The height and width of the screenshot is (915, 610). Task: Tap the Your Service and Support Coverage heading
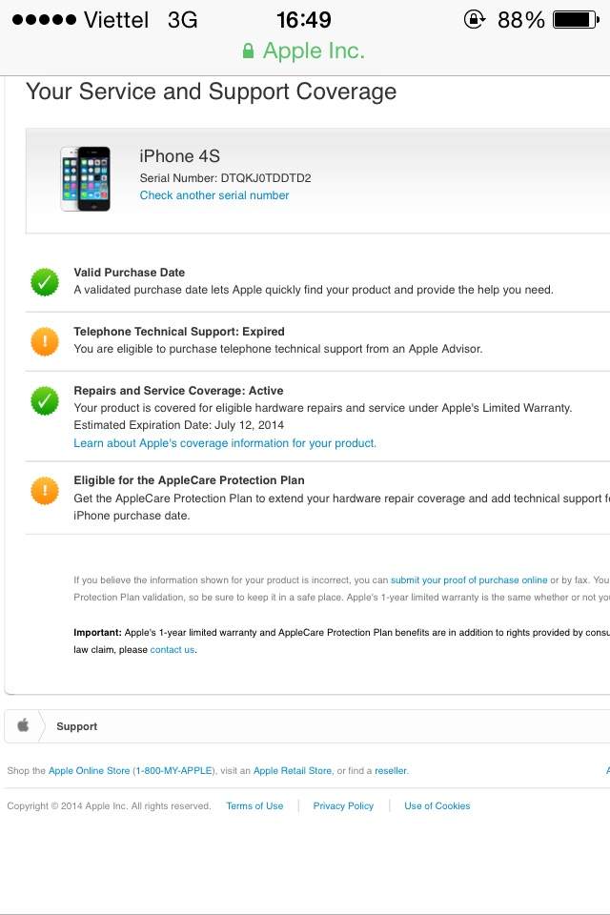[212, 91]
